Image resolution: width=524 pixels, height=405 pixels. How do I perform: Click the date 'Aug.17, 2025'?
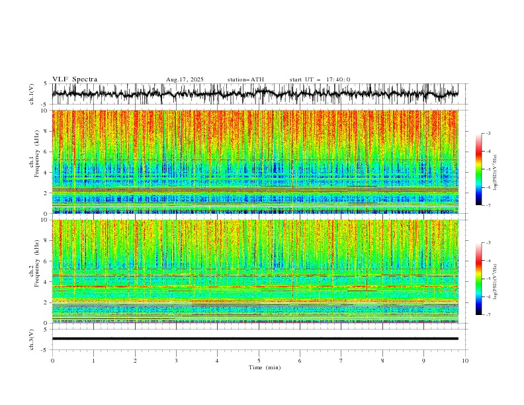click(185, 79)
